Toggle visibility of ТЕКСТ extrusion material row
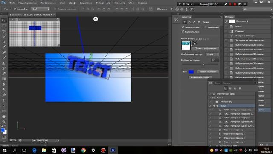 (x=210, y=118)
